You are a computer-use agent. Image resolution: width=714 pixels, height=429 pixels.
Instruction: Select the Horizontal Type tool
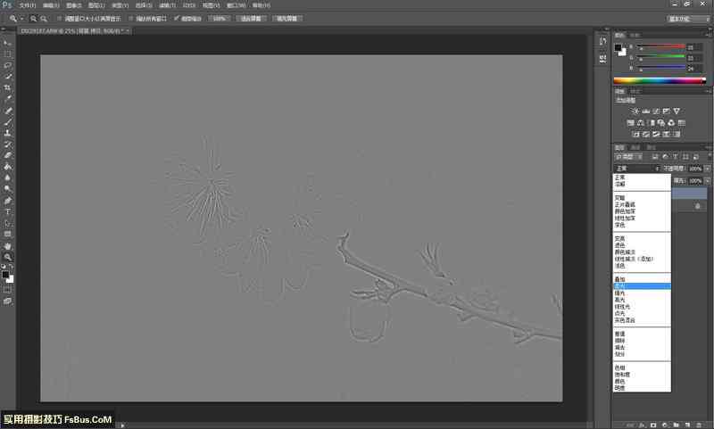click(8, 212)
